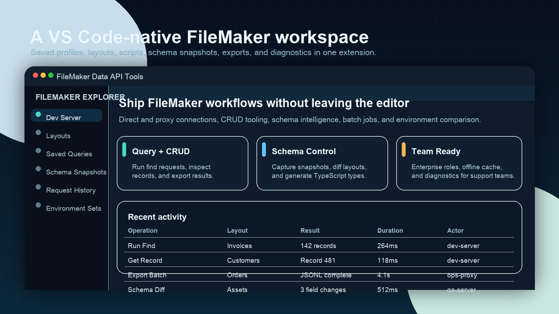The height and width of the screenshot is (314, 559).
Task: Select the Run Find operation cell
Action: [x=141, y=246]
